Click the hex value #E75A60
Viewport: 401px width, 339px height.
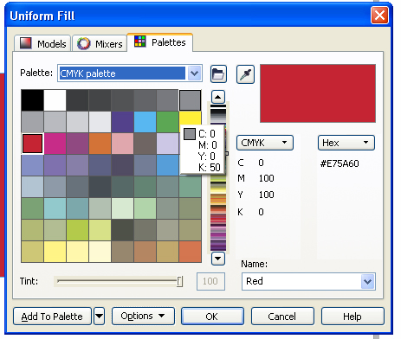[x=340, y=163]
